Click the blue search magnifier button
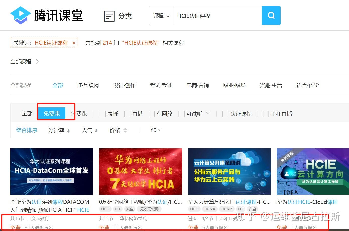349x231 pixels. [271, 16]
